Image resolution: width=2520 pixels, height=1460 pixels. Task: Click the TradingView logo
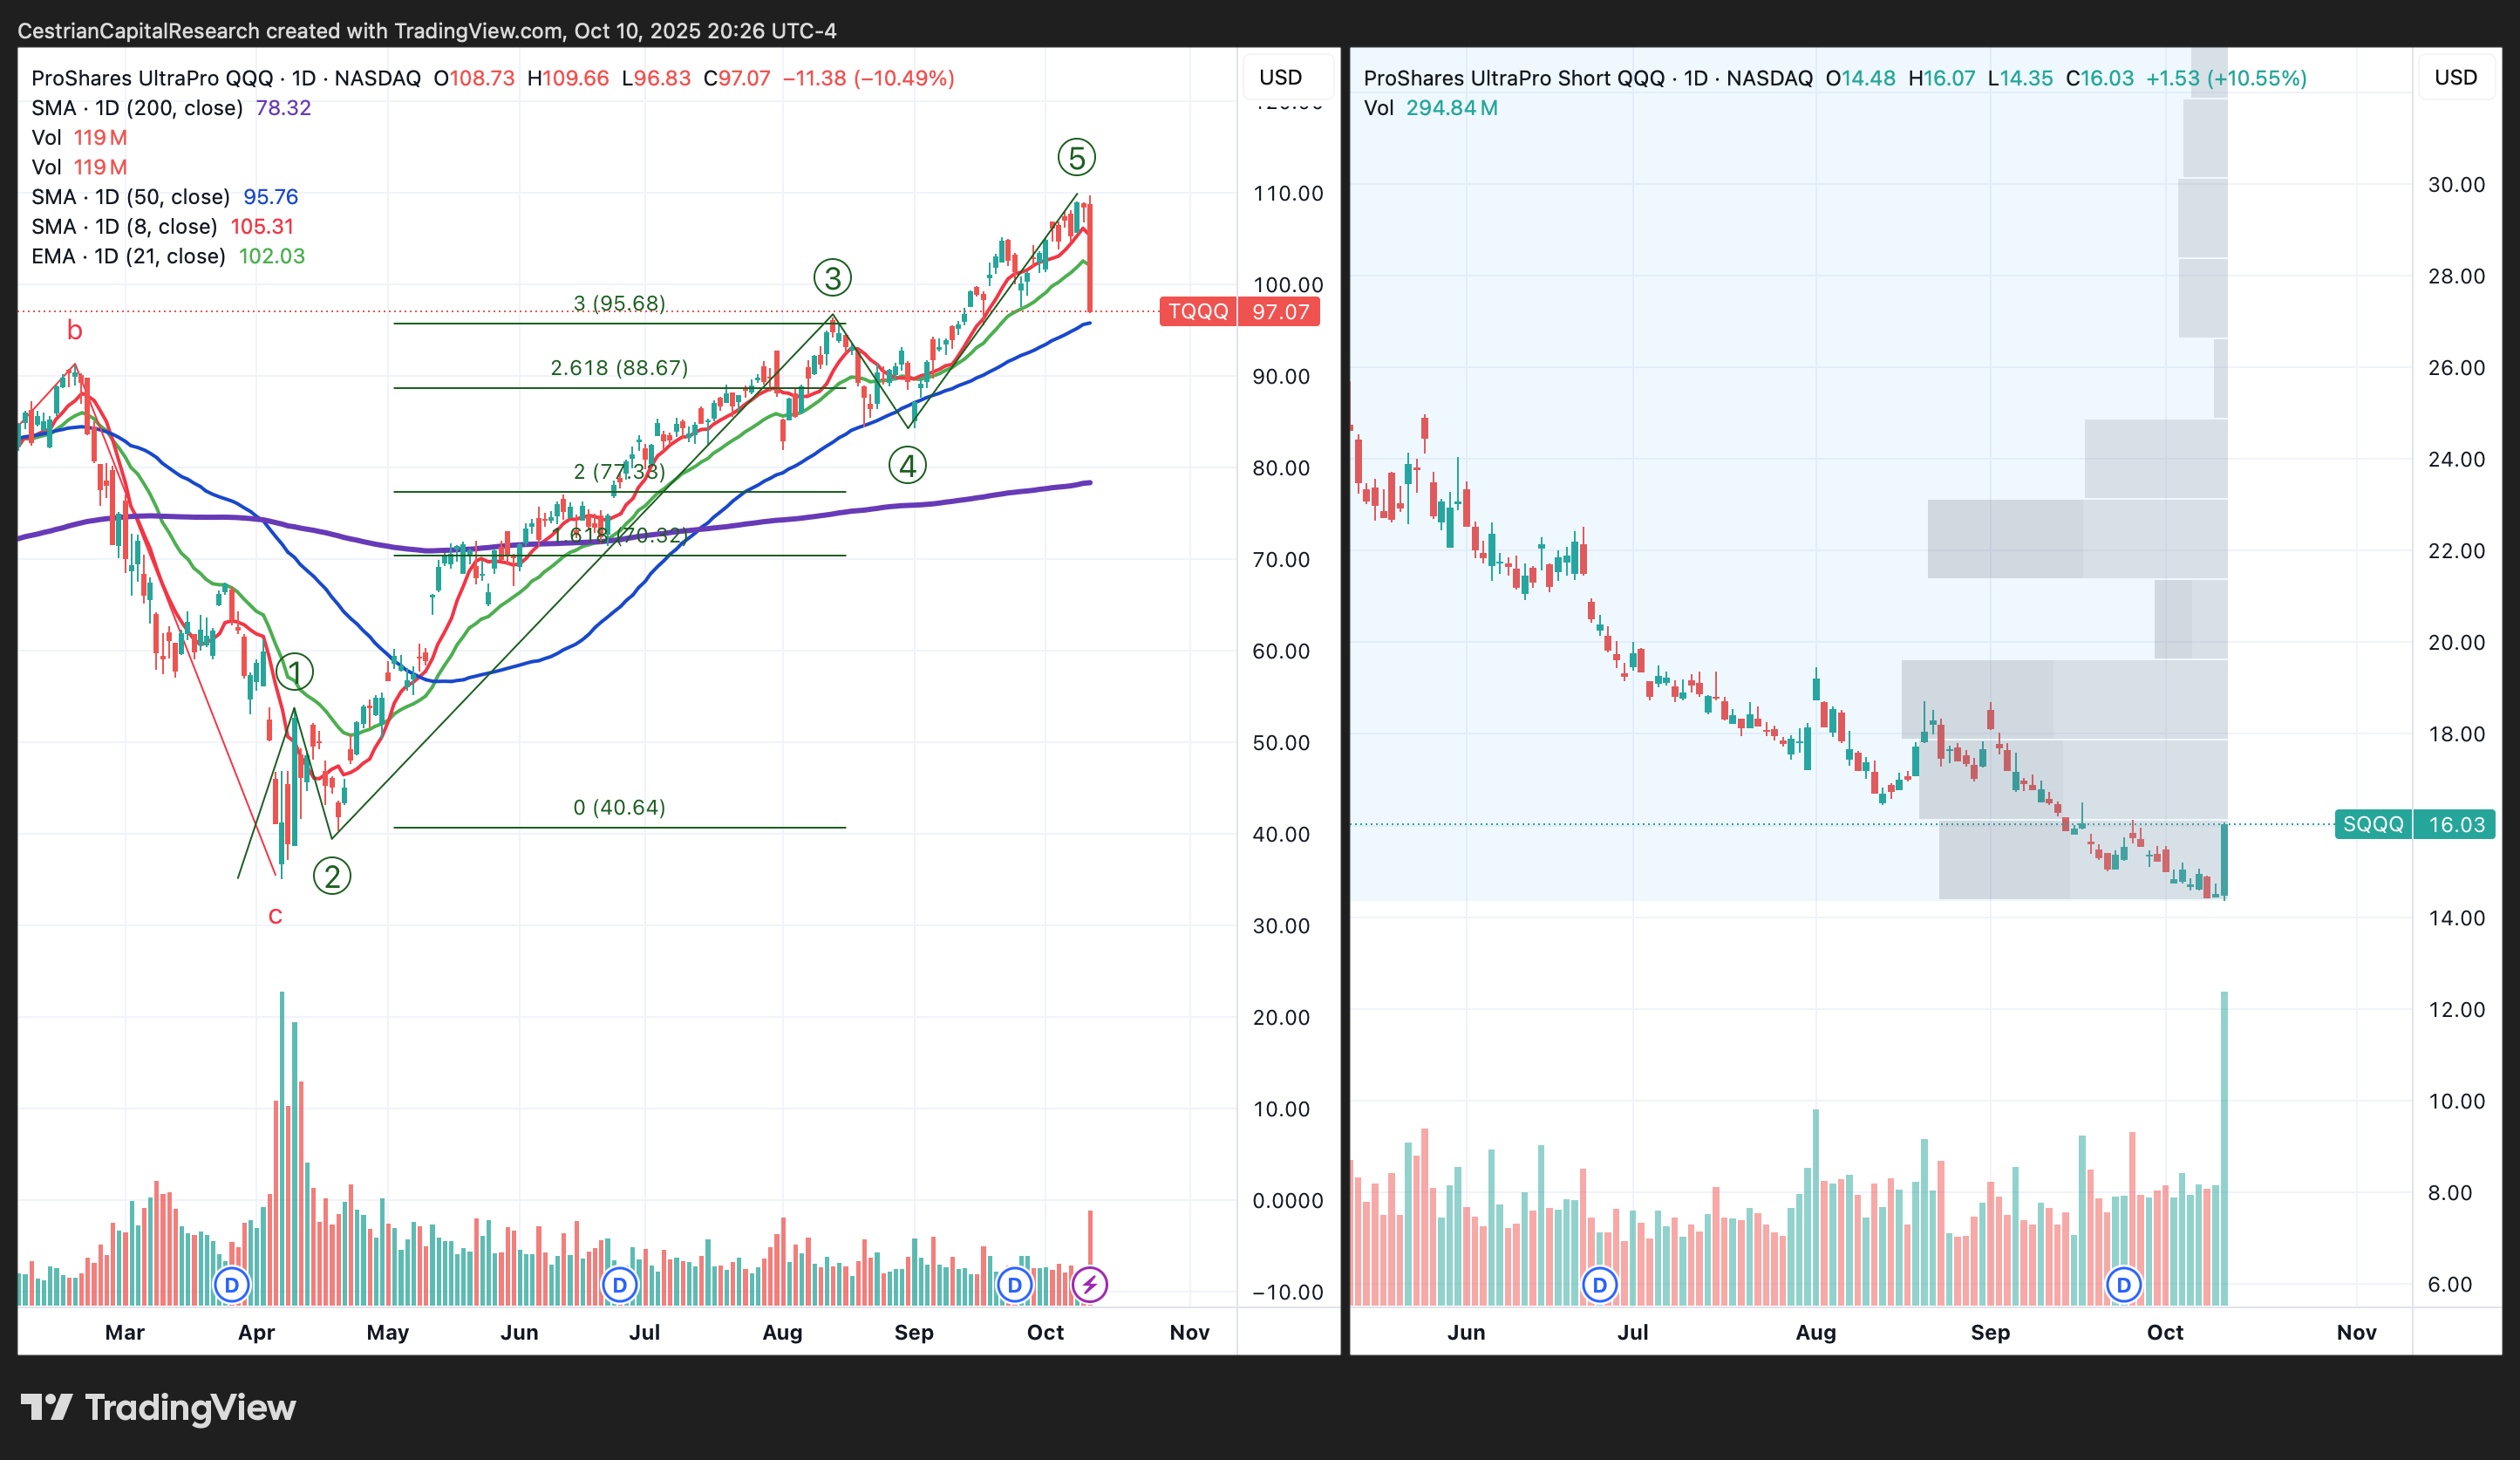(158, 1408)
